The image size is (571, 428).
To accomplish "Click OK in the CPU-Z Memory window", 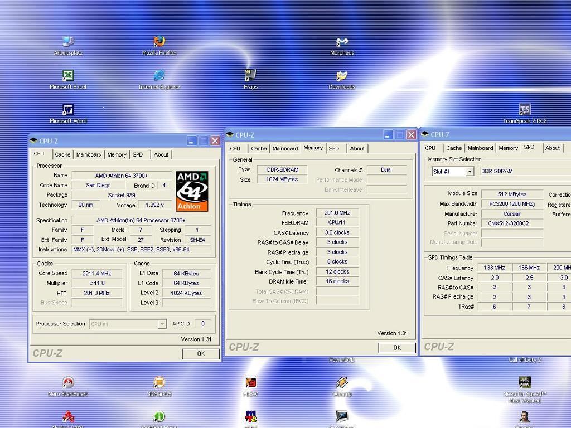I will 397,348.
